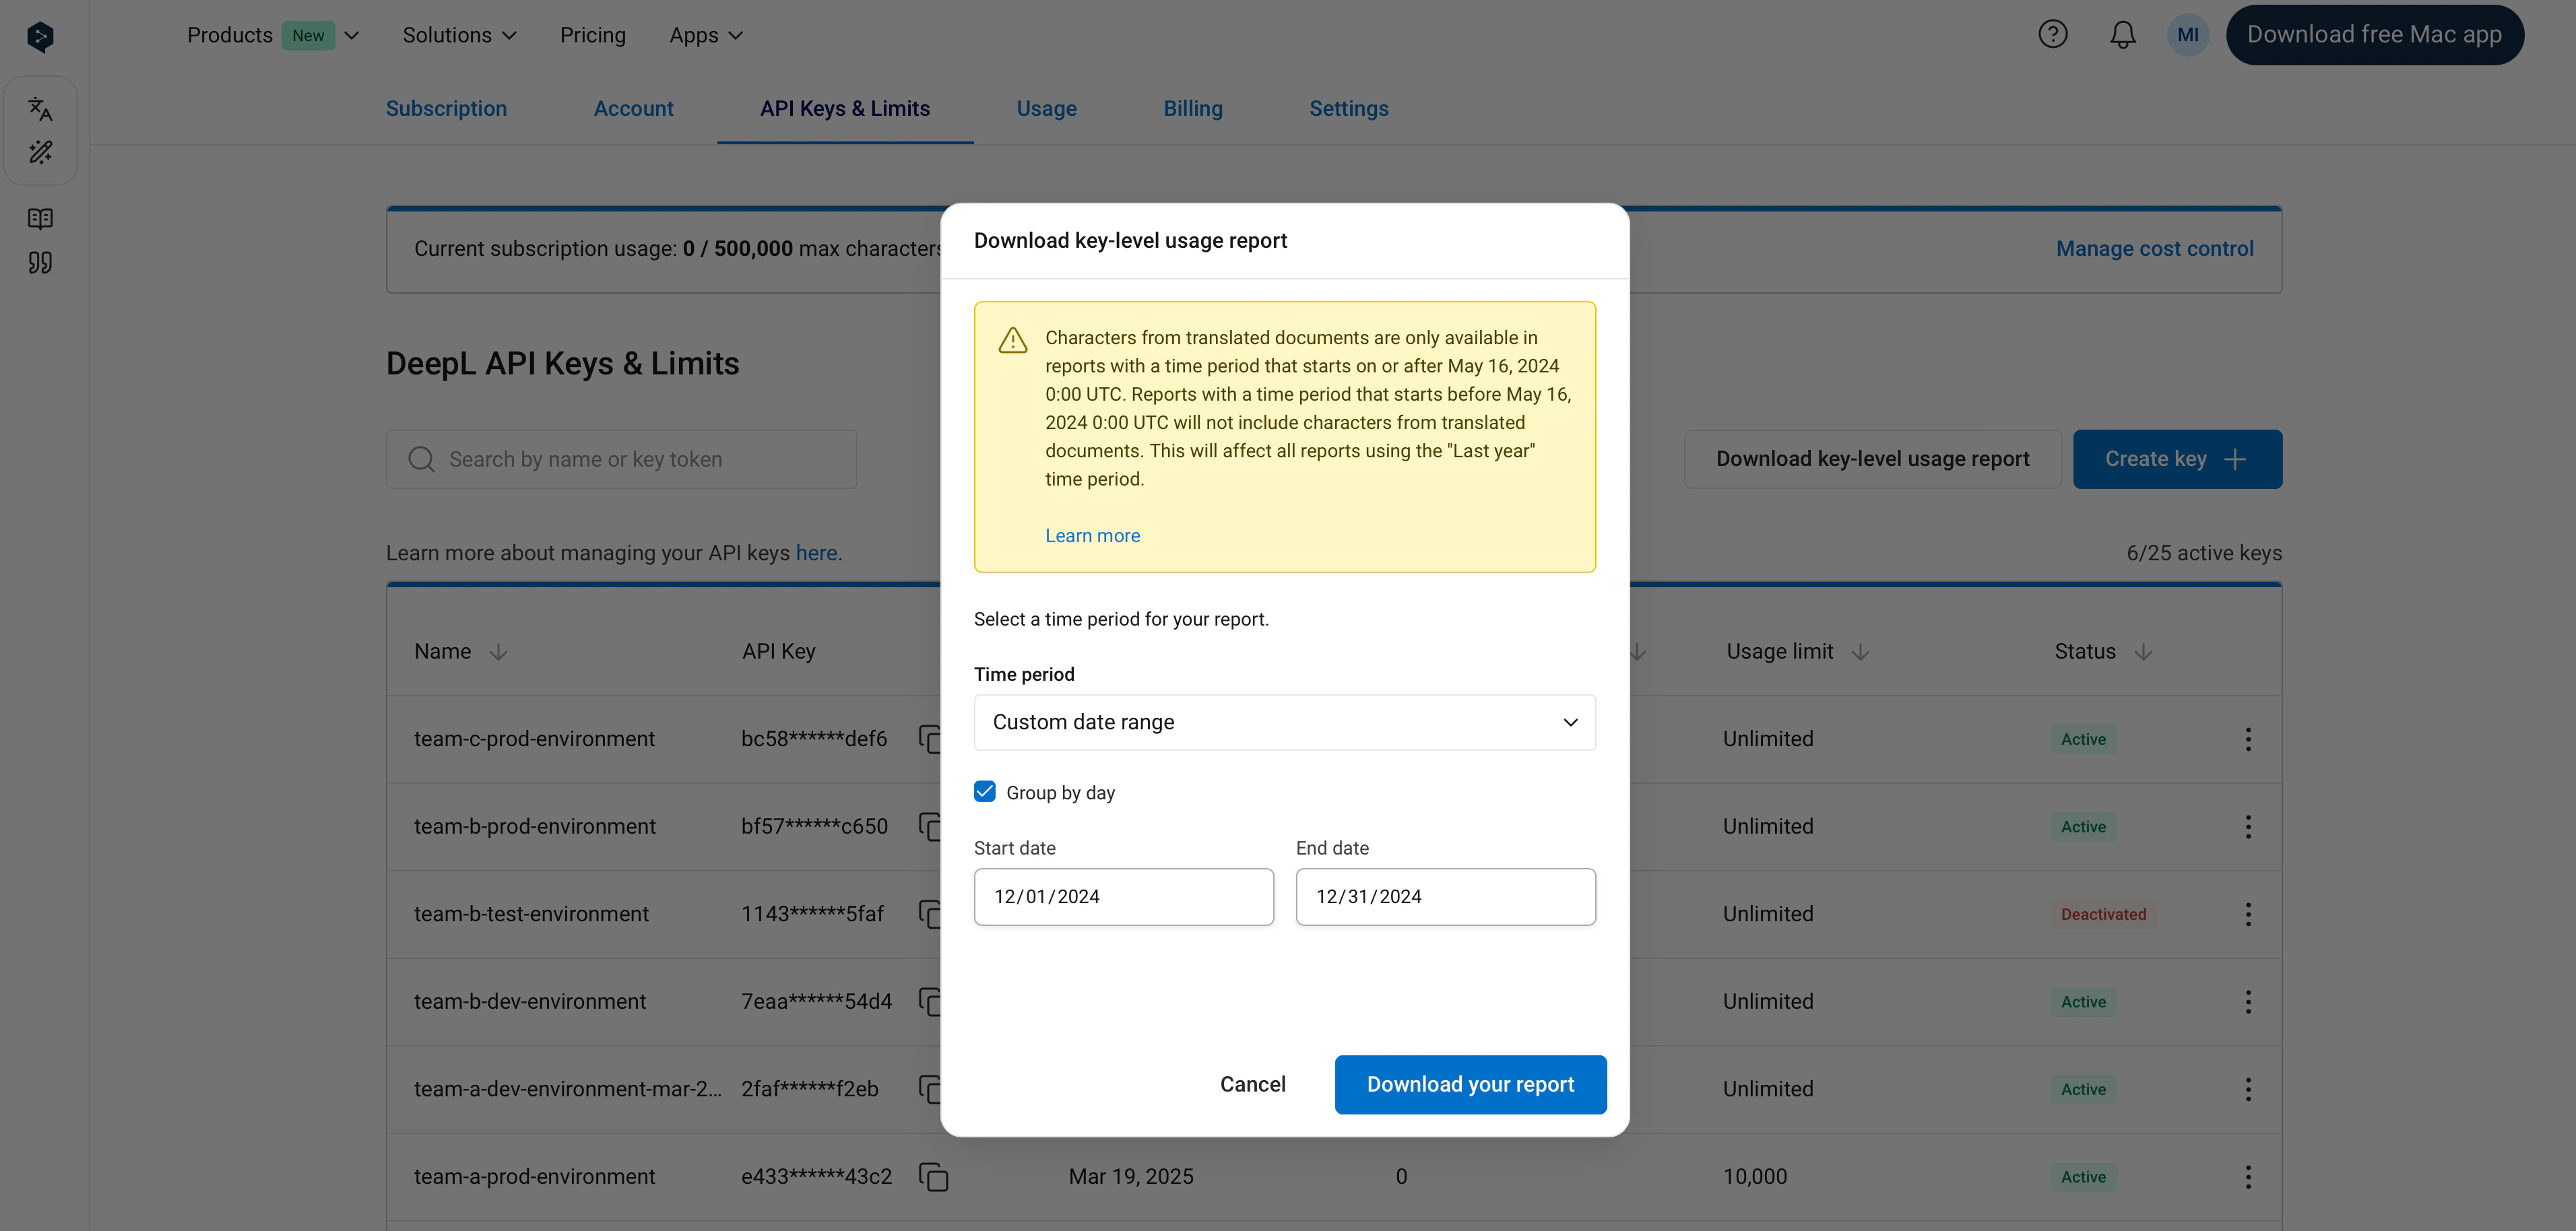Click the Download your report button
Viewport: 2576px width, 1231px height.
point(1470,1084)
